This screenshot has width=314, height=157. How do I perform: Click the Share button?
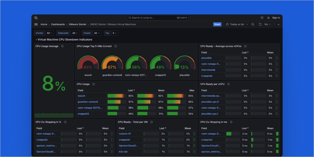[217, 24]
